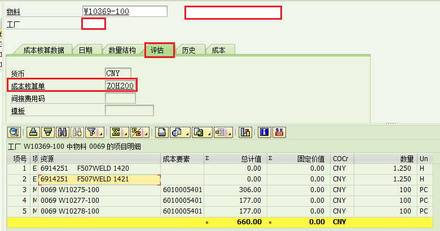Select the 固定价值 column header
The height and width of the screenshot is (231, 440).
[299, 159]
